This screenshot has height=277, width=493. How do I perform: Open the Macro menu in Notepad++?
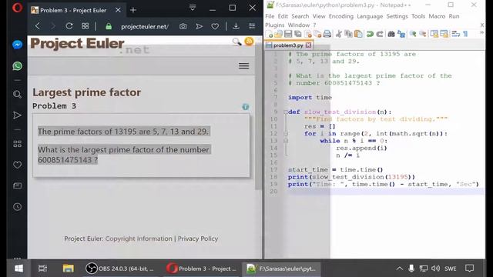pos(437,16)
